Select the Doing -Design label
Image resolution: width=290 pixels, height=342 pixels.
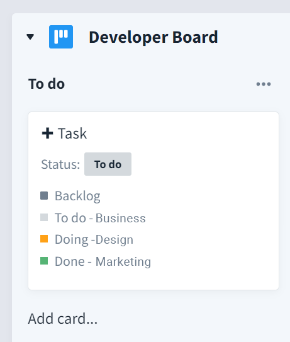point(94,240)
